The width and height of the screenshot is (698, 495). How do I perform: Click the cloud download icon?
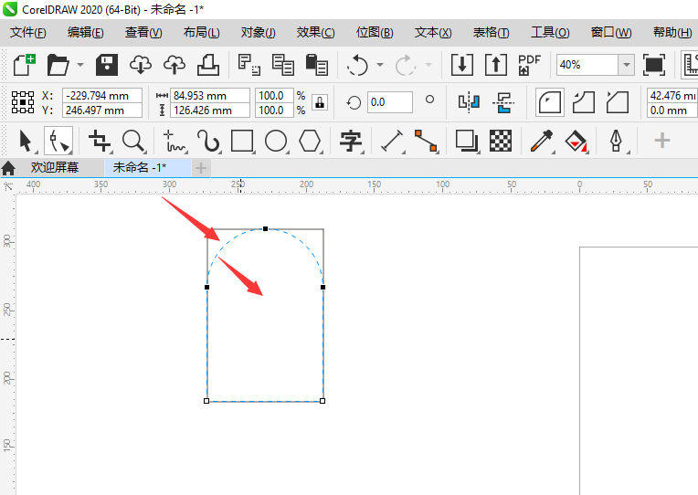(141, 65)
